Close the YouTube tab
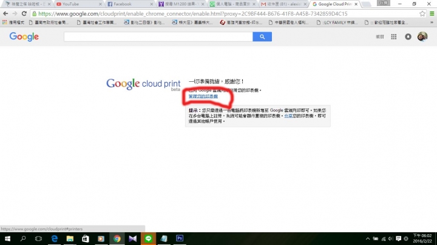 (100, 4)
